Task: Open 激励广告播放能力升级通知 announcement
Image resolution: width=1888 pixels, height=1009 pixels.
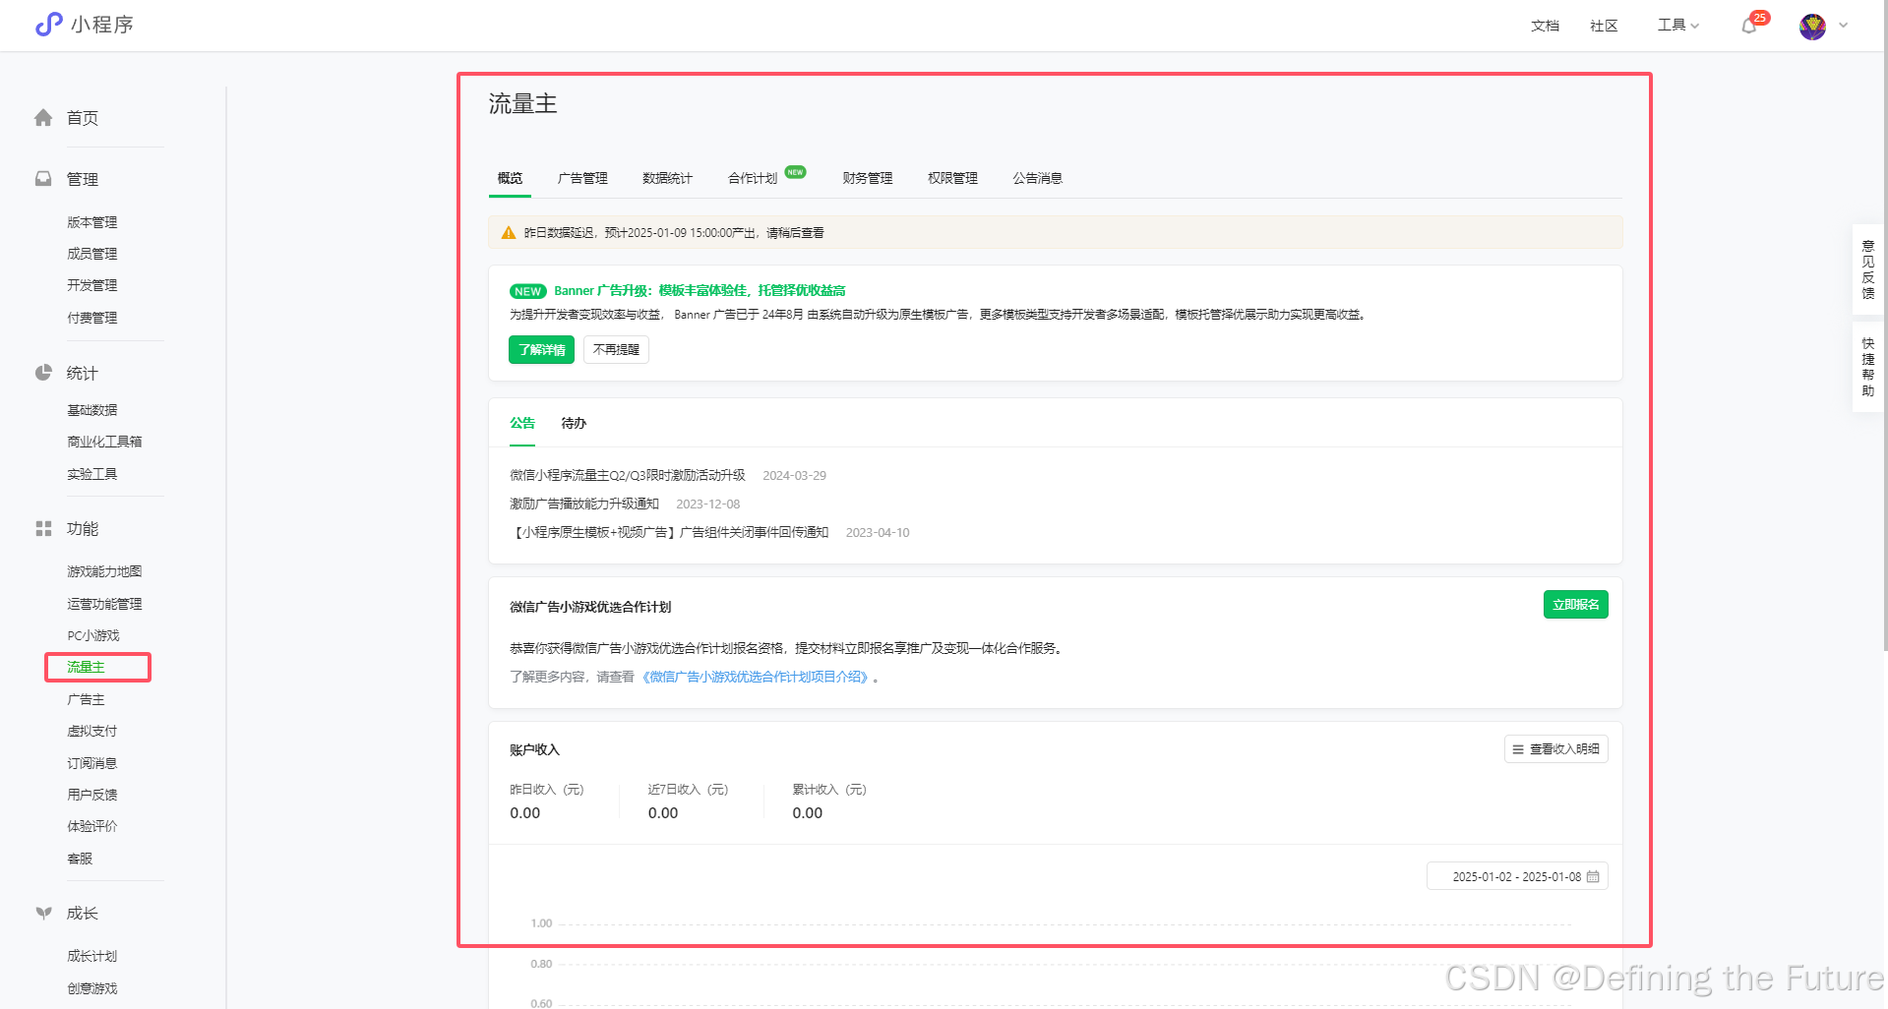Action: pos(584,504)
